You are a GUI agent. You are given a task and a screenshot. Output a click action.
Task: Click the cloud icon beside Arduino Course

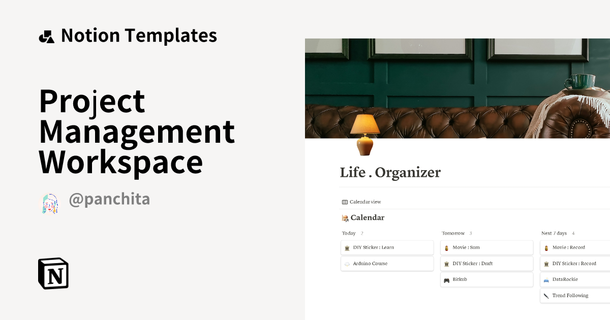click(x=346, y=264)
